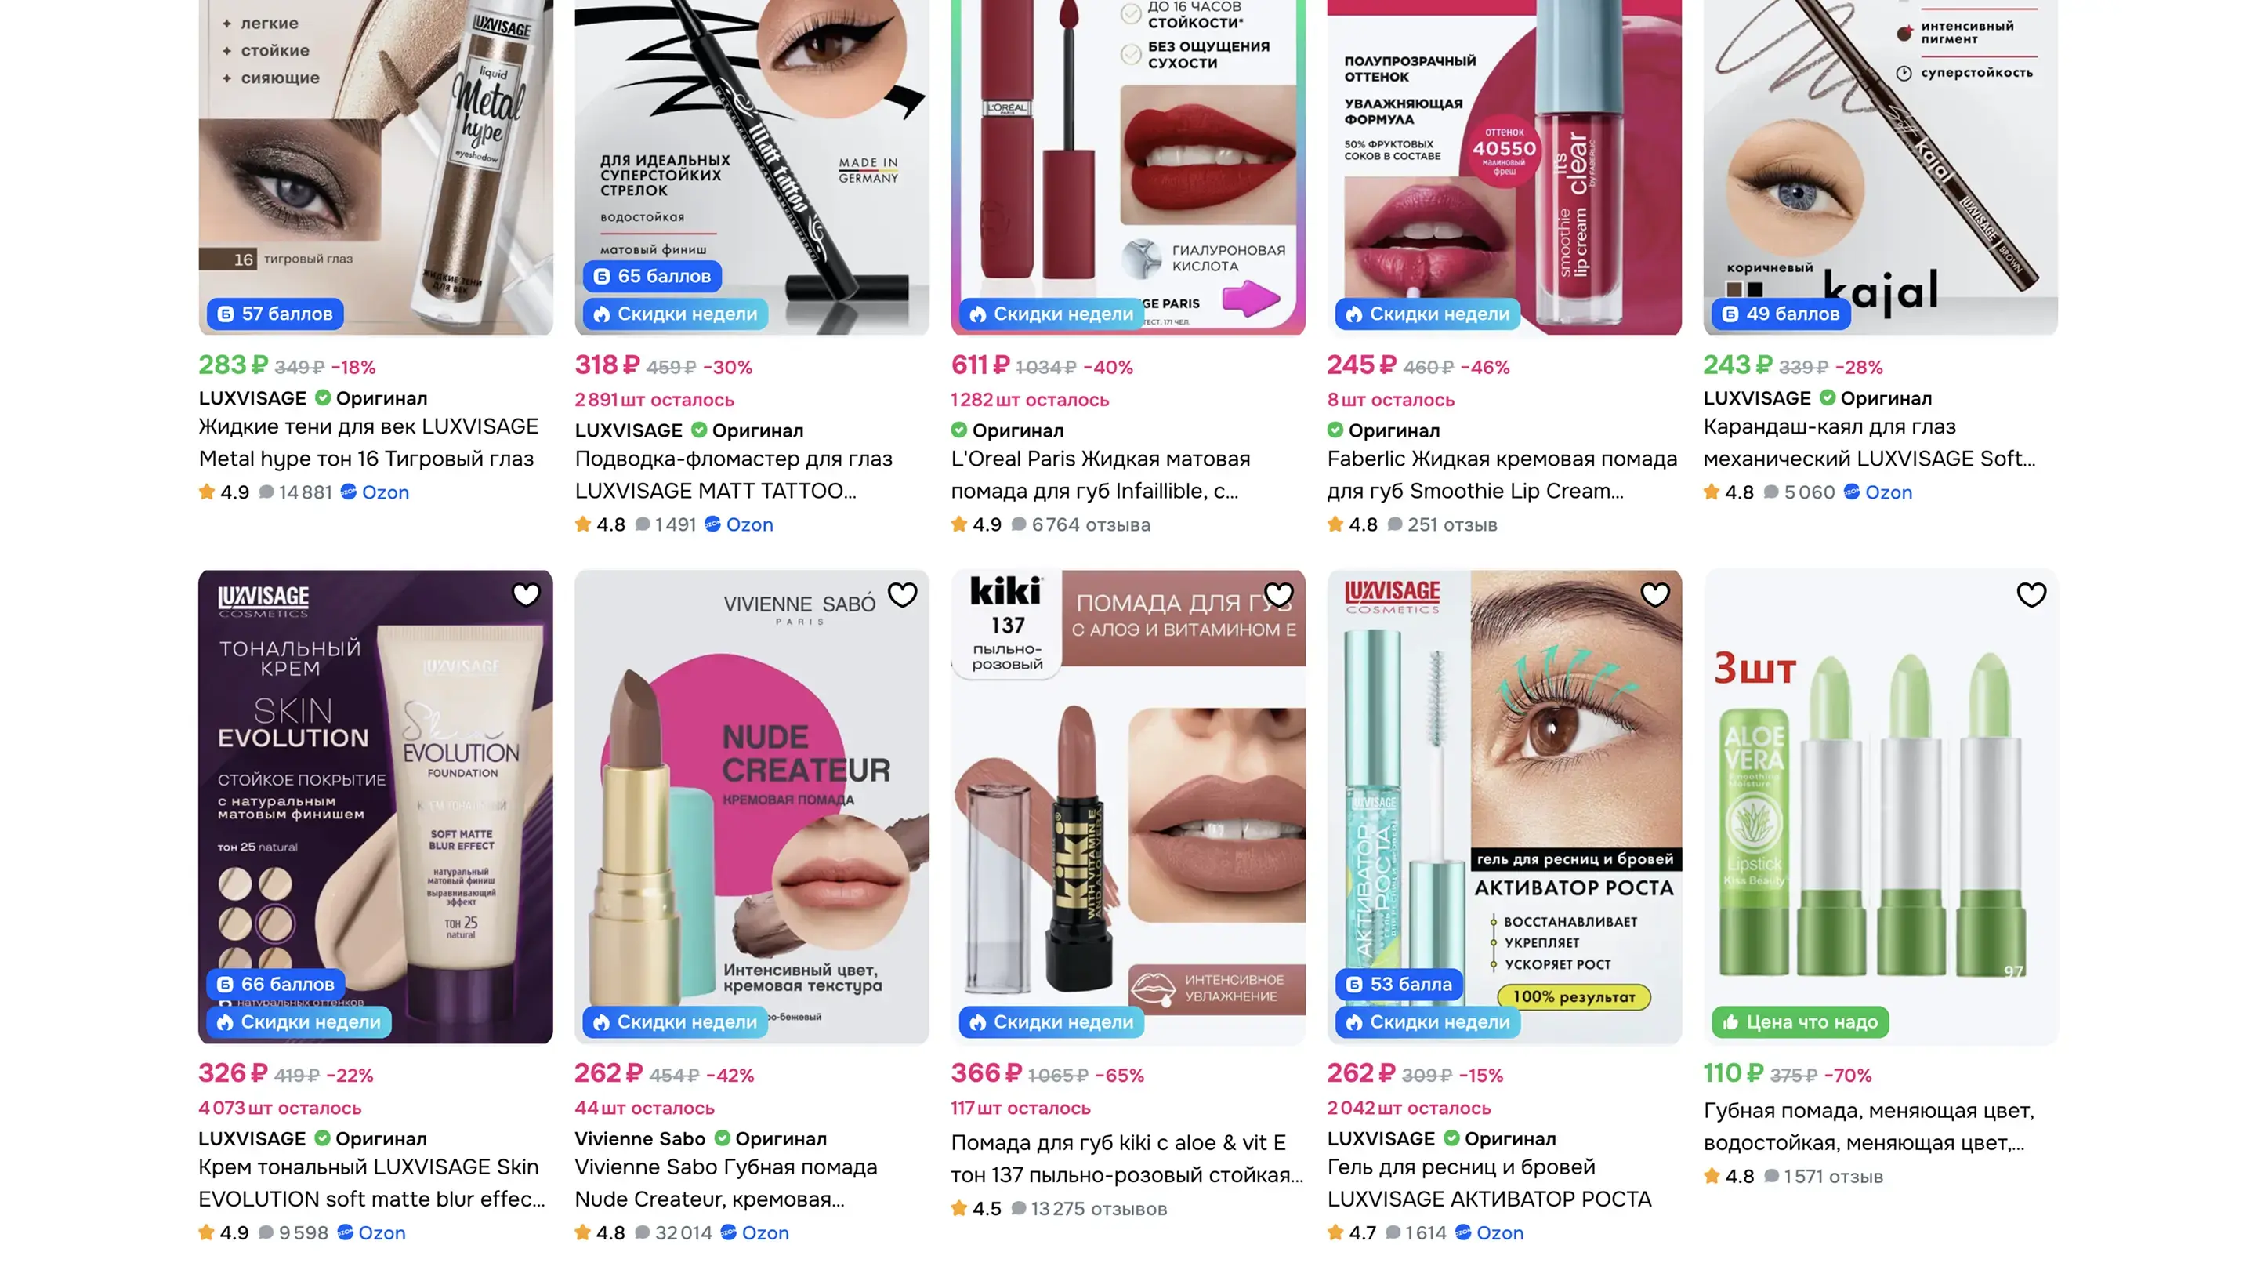Open L'Oreal Paris Infaillible lipstick title
The height and width of the screenshot is (1270, 2257).
tap(1100, 475)
